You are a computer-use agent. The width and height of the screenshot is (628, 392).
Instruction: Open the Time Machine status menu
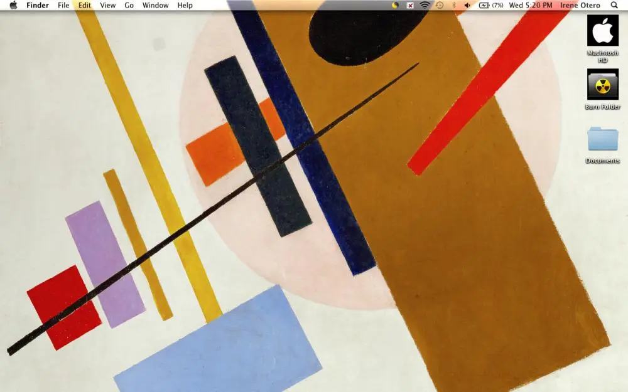(440, 5)
